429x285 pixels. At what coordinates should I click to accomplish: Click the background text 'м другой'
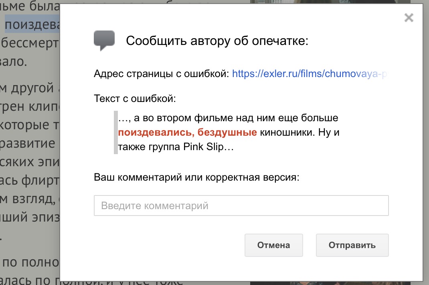pos(28,88)
